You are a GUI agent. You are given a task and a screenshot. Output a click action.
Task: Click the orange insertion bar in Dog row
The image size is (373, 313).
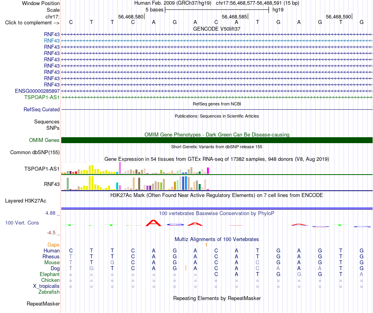(186, 268)
